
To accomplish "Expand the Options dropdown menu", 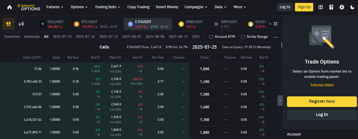I will [79, 7].
